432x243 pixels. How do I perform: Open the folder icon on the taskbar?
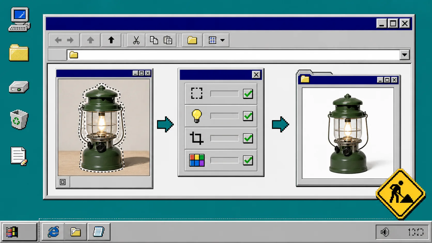(x=76, y=232)
